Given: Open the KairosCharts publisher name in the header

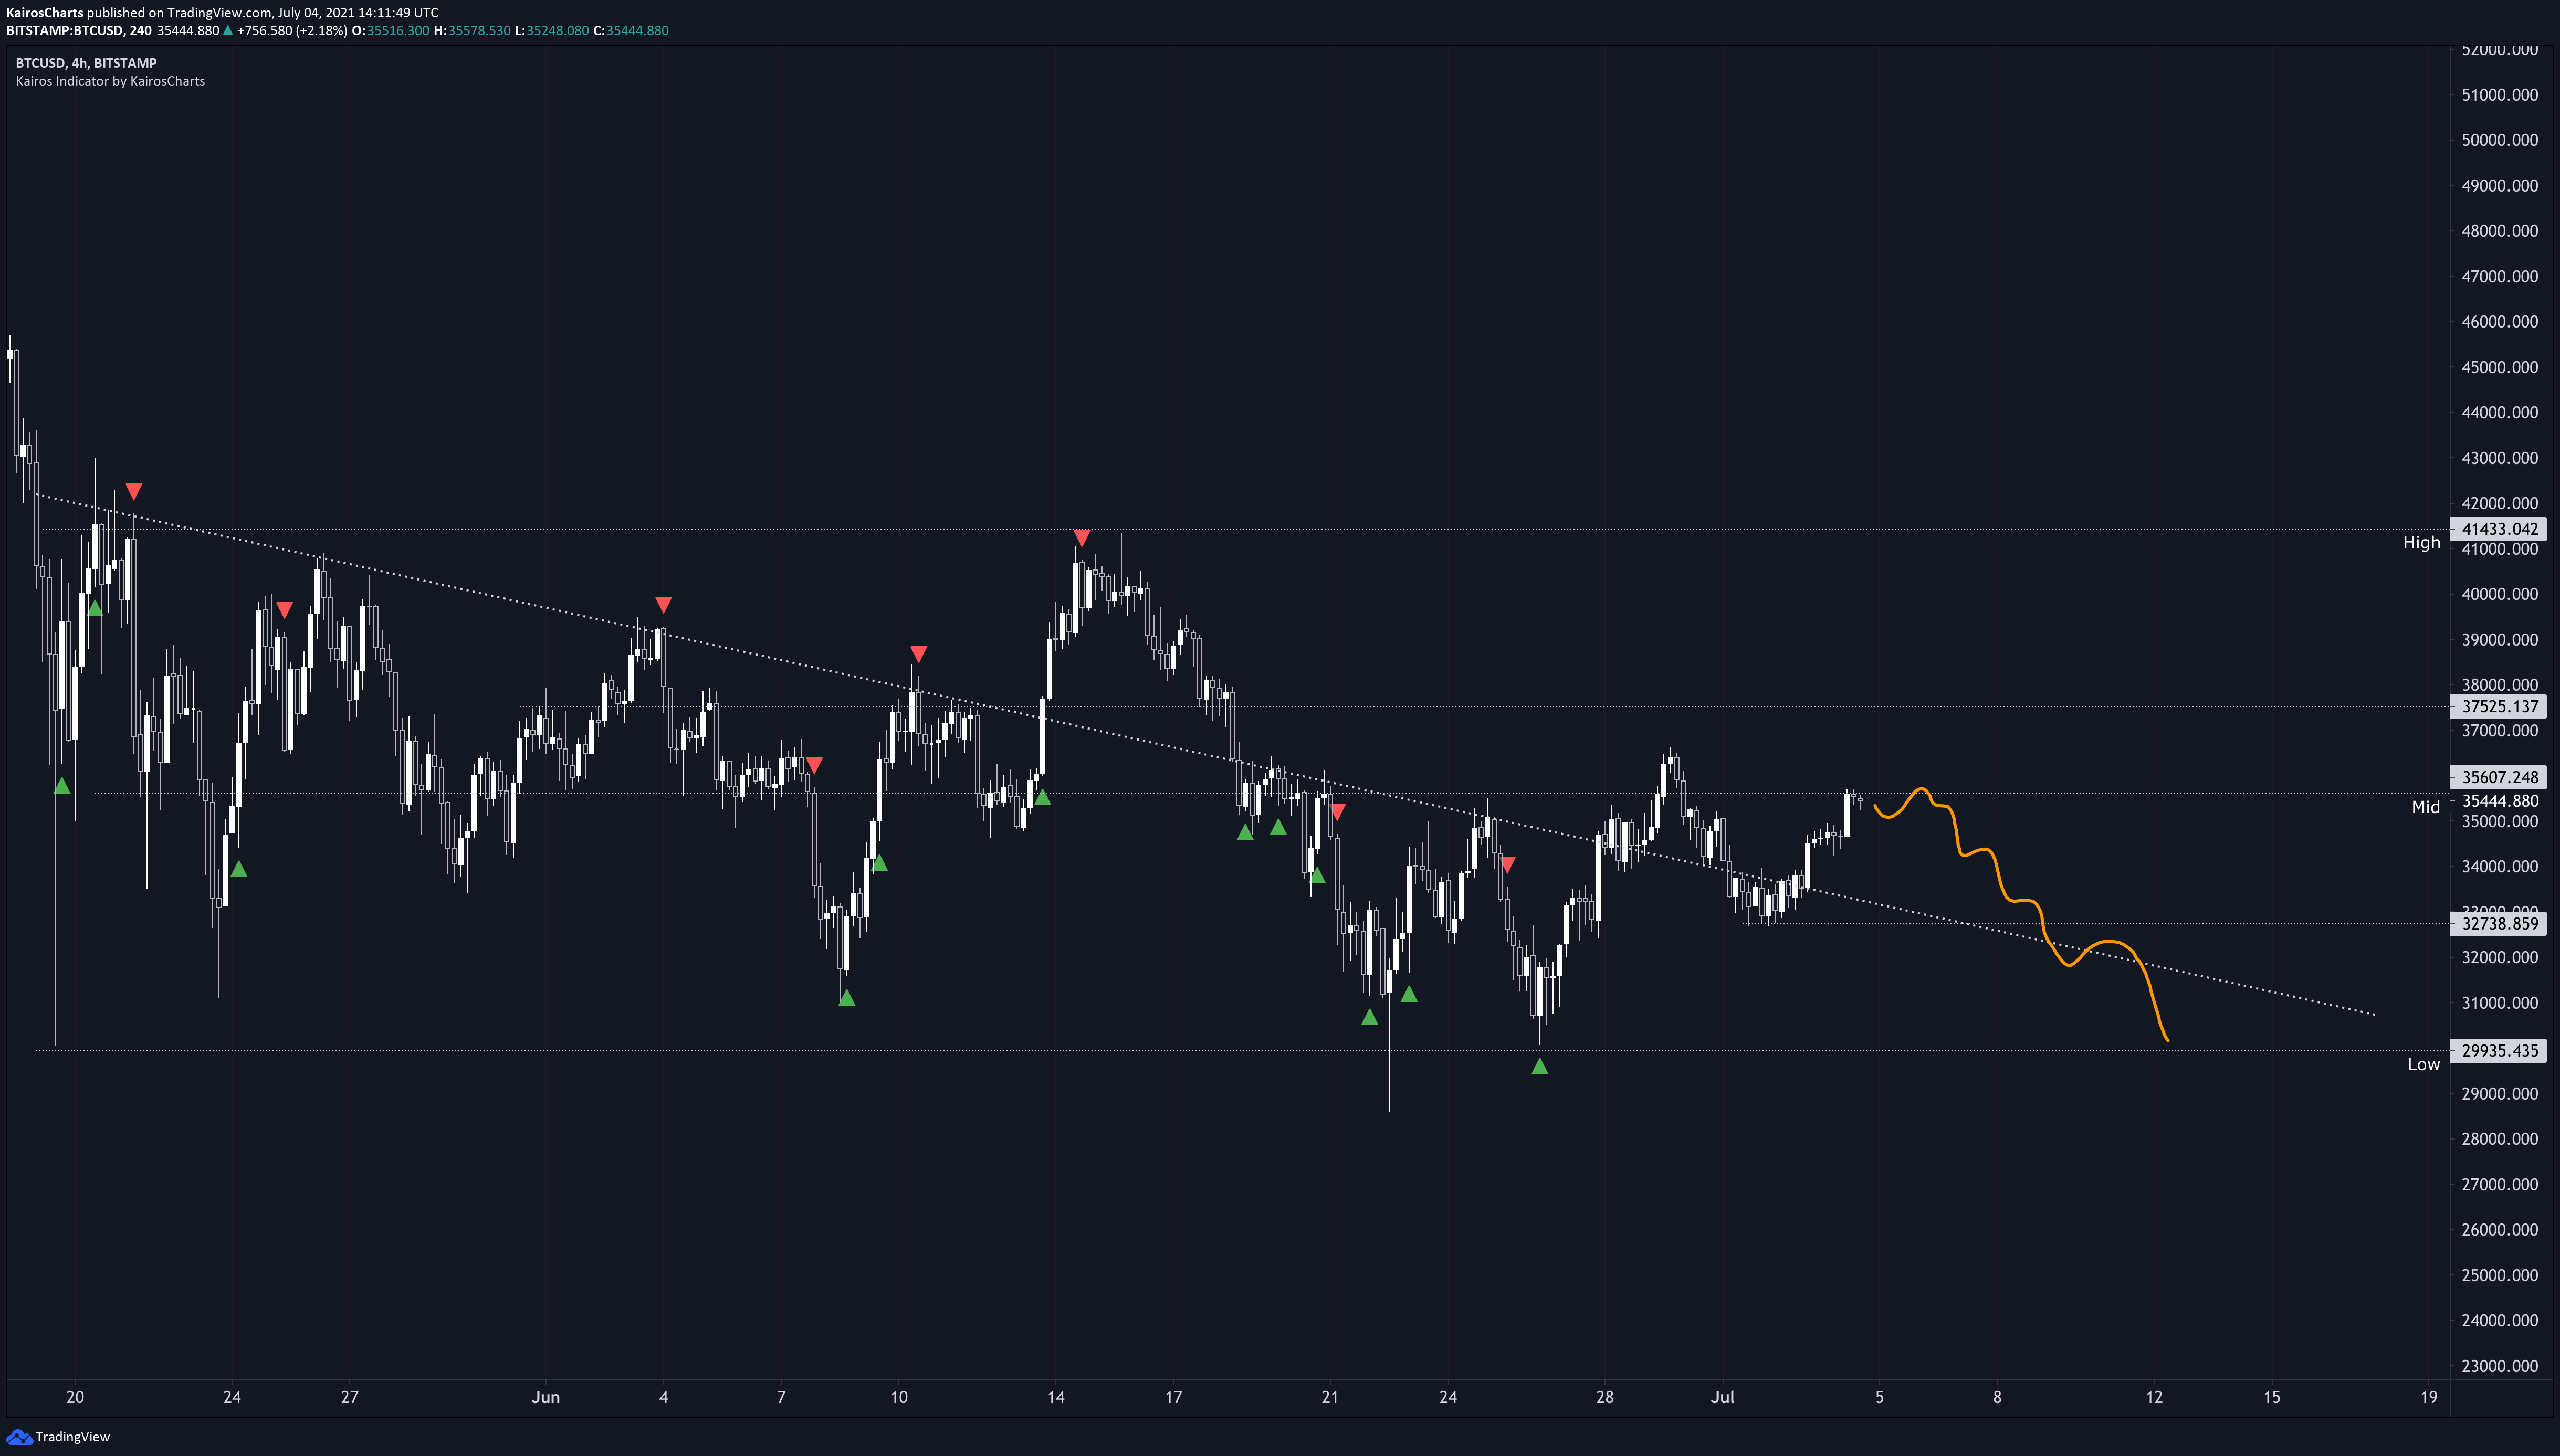Looking at the screenshot, I should [44, 13].
